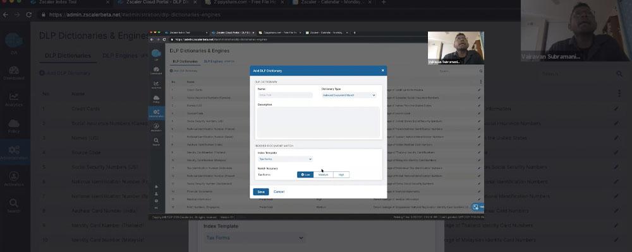632x252 pixels.
Task: Open column options kebab in background window
Action: (x=619, y=93)
